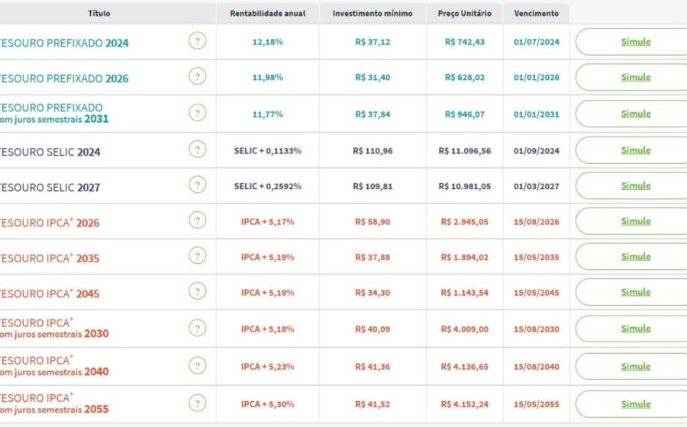Viewport: 687px width, 427px height.
Task: Select the TESOURO PREFIXADO 2024 title
Action: [x=64, y=43]
